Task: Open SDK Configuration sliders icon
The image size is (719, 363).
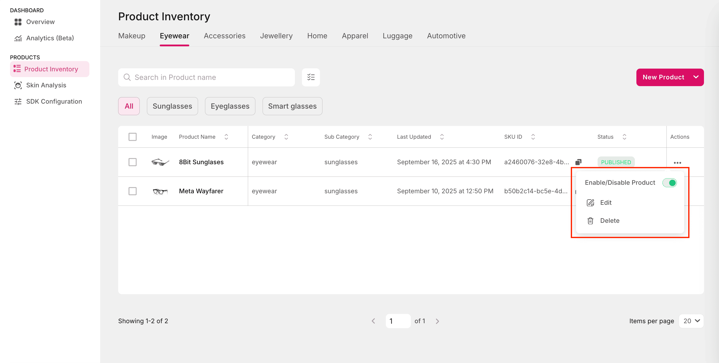Action: point(18,102)
